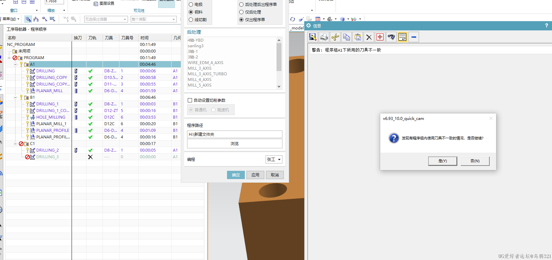Click the Cut scissors icon
Screen dimensions: 552x260
tap(335, 37)
